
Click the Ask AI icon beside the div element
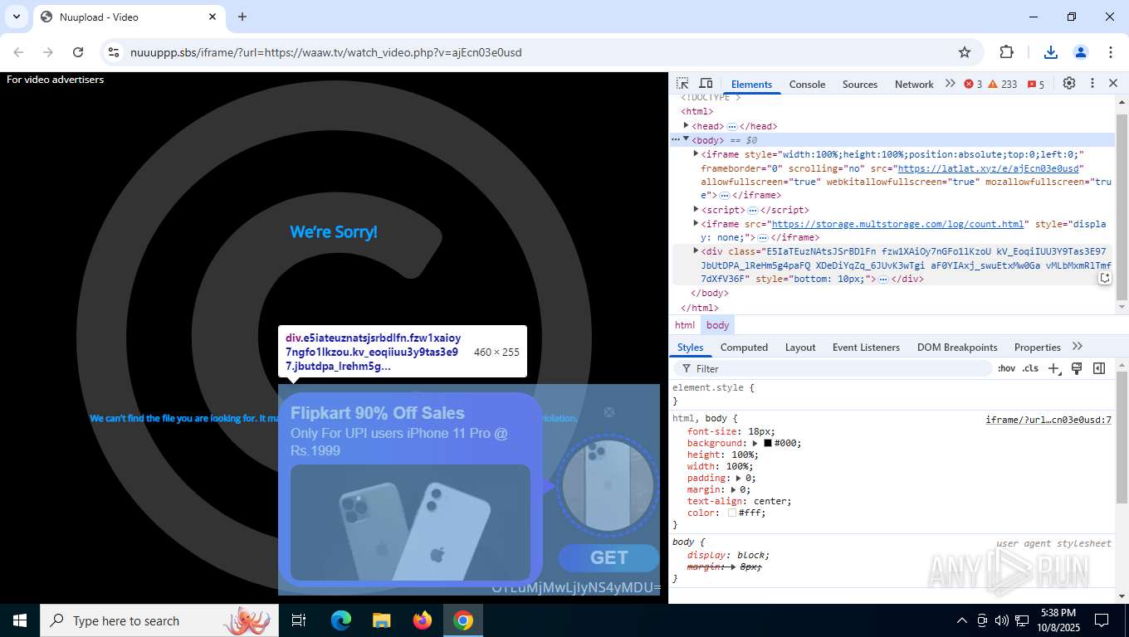1105,279
